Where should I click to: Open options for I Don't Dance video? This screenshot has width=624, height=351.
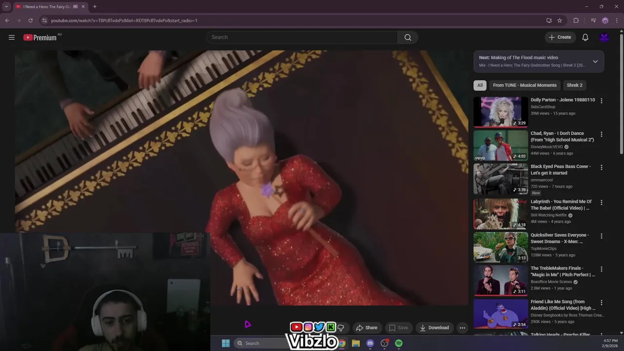point(601,134)
